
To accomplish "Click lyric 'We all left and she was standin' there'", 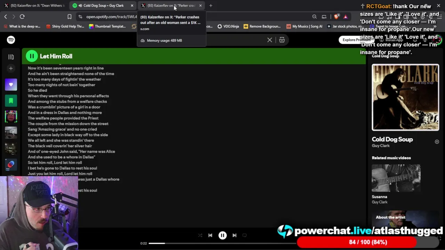I will point(61,140).
